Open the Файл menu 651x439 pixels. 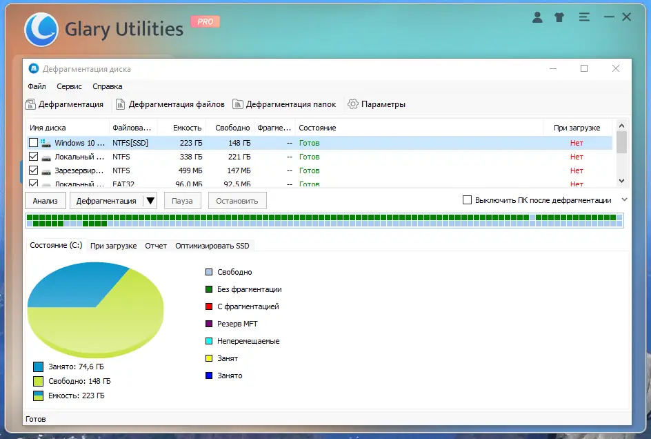pyautogui.click(x=37, y=86)
